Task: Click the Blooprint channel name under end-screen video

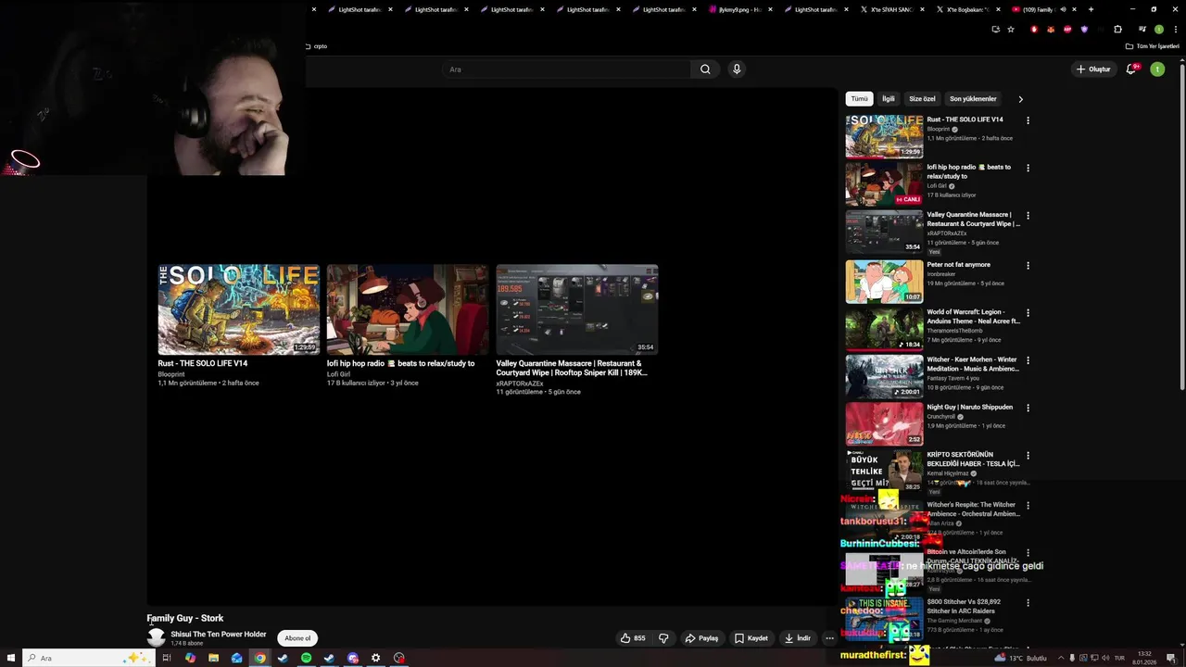Action: coord(171,374)
